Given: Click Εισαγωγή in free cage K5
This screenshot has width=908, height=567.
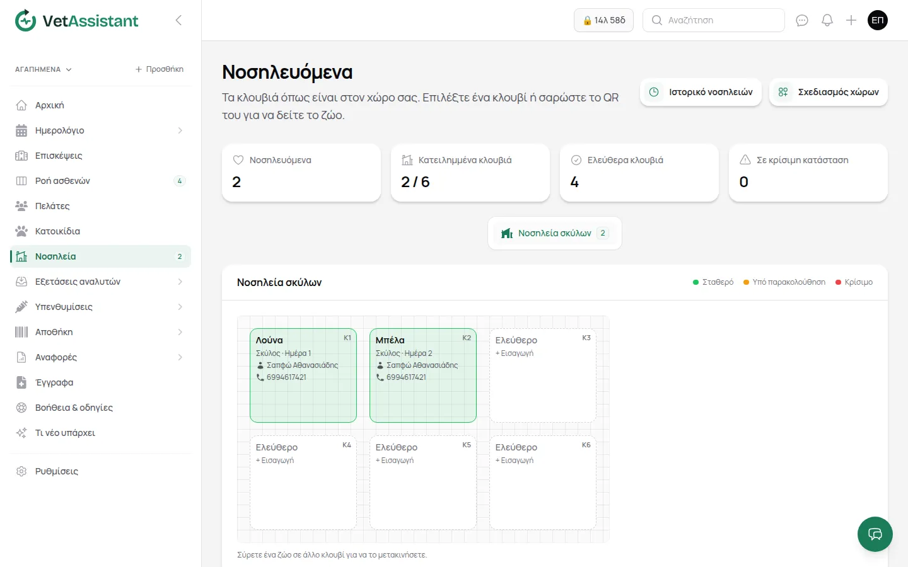Looking at the screenshot, I should coord(395,461).
